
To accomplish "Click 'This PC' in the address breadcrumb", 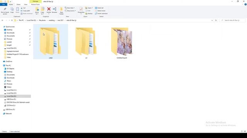I will coord(21,20).
